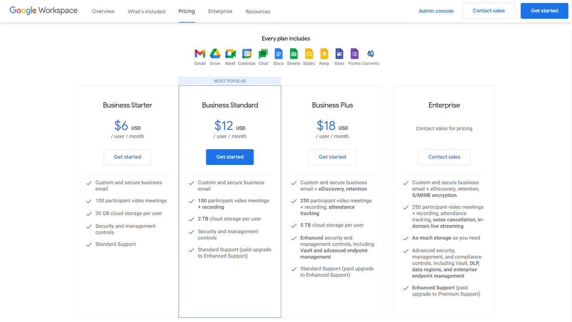Screen dimensions: 572x322
Task: Open the Enterprise navigation tab
Action: [x=220, y=11]
